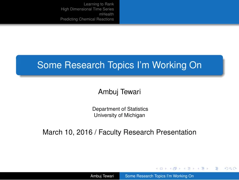The width and height of the screenshot is (239, 180).
Task: Click Ambuj Tewari in the footer bar
Action: tap(102, 176)
